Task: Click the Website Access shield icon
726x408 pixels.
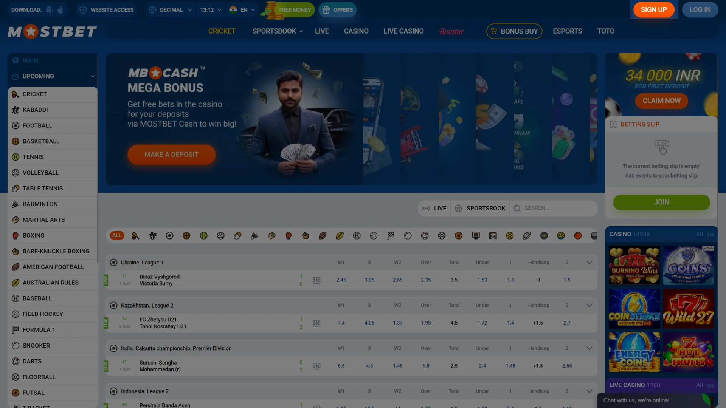Action: click(x=83, y=10)
